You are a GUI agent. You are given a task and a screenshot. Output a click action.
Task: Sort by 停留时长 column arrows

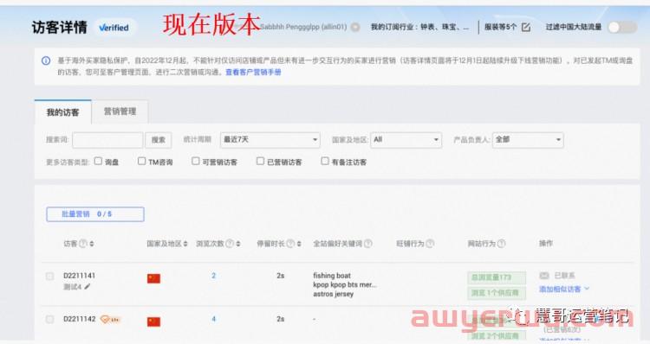tap(299, 244)
